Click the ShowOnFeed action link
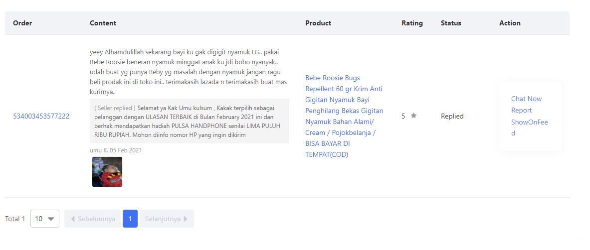The height and width of the screenshot is (250, 590). click(x=529, y=122)
